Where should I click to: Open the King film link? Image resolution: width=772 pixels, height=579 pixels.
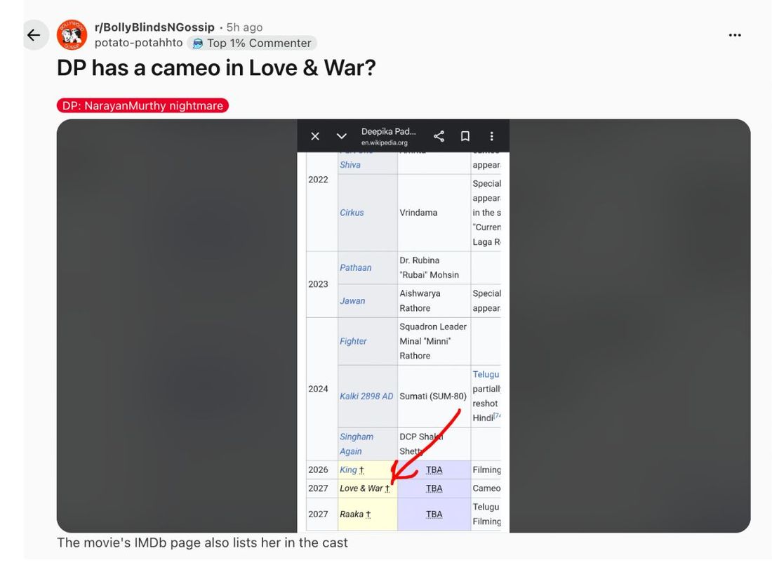[348, 470]
